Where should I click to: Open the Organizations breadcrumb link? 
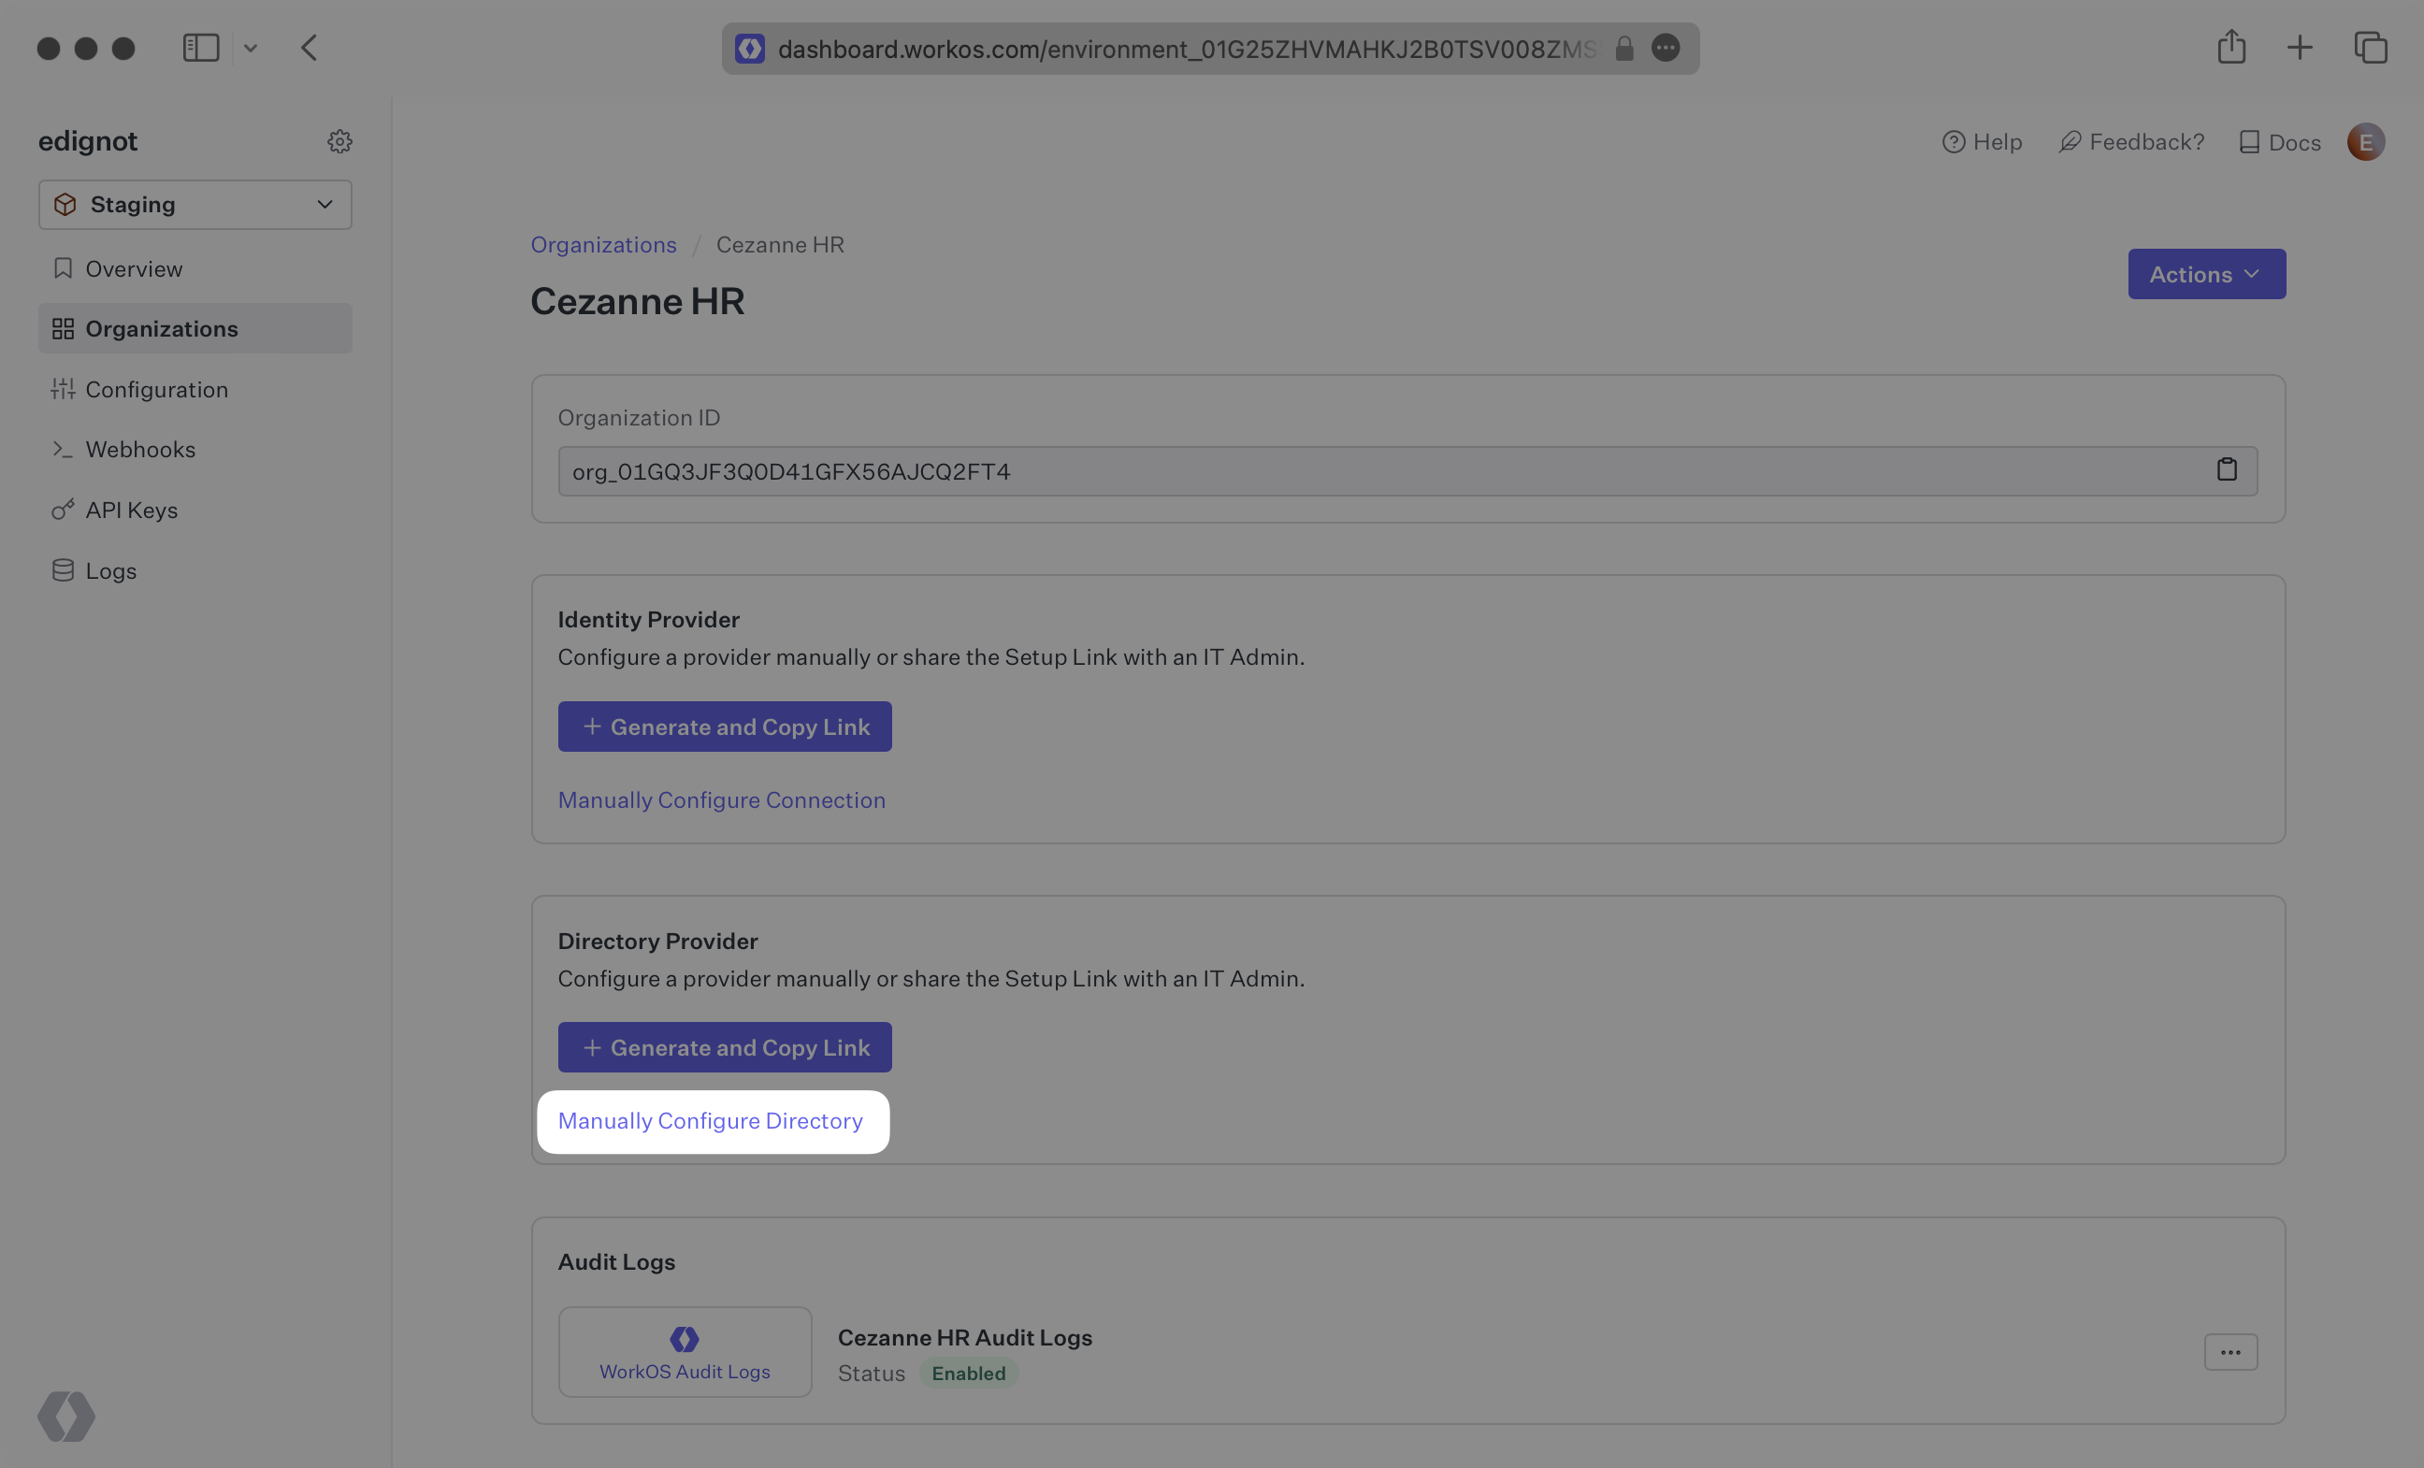click(x=603, y=245)
